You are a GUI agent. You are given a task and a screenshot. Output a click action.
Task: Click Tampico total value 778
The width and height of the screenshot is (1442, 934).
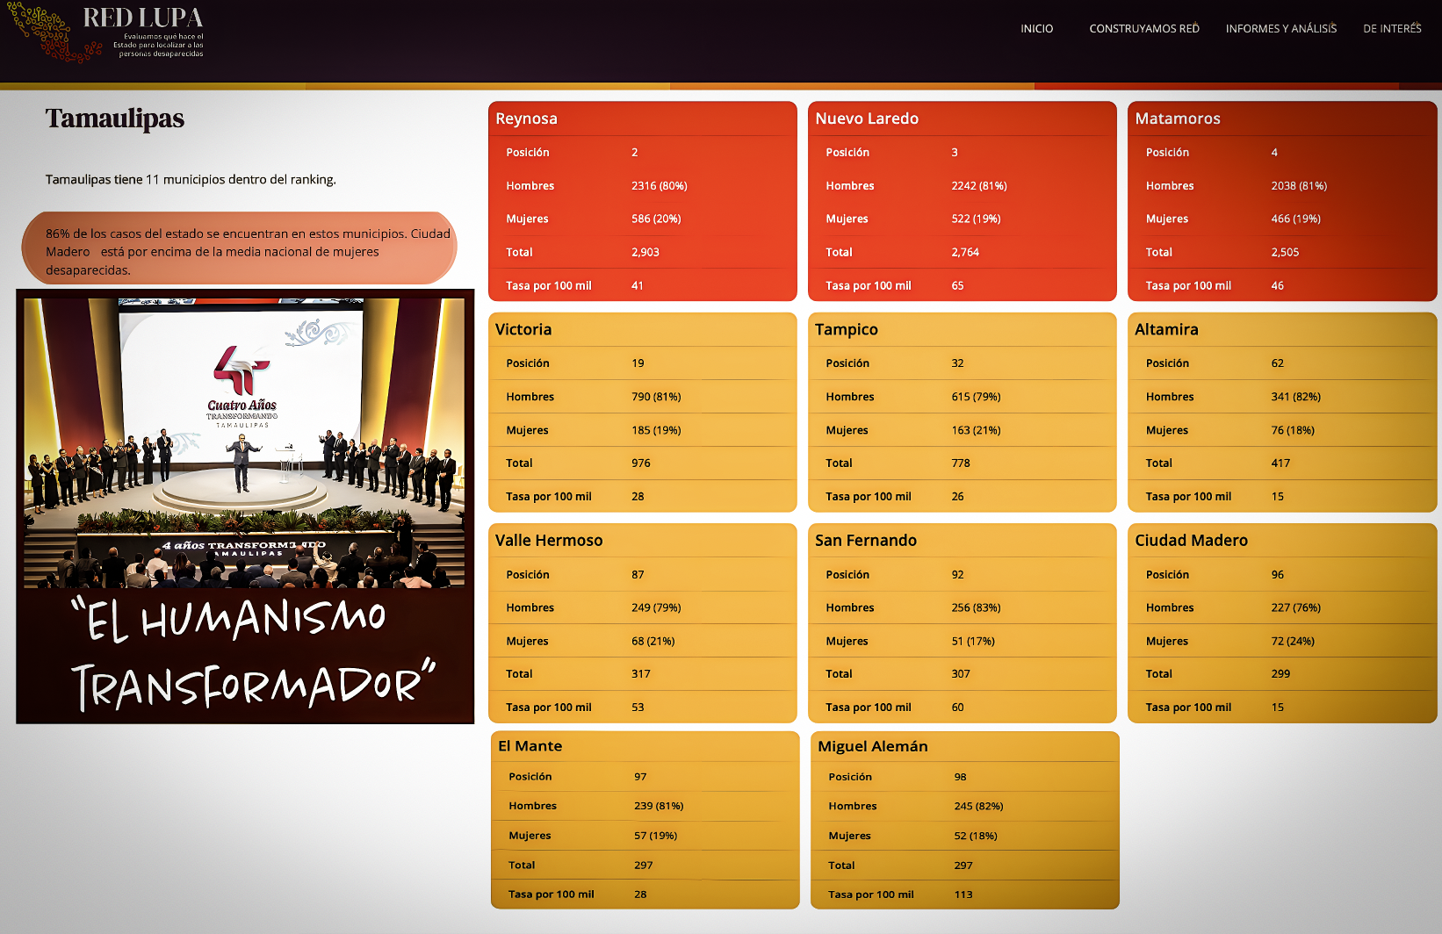tap(961, 463)
